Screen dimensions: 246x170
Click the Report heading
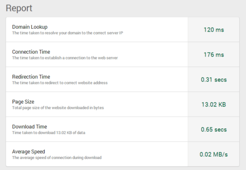19,8
